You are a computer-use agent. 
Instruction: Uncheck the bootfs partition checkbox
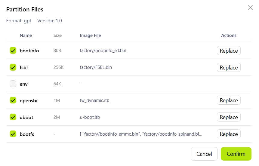(x=13, y=134)
